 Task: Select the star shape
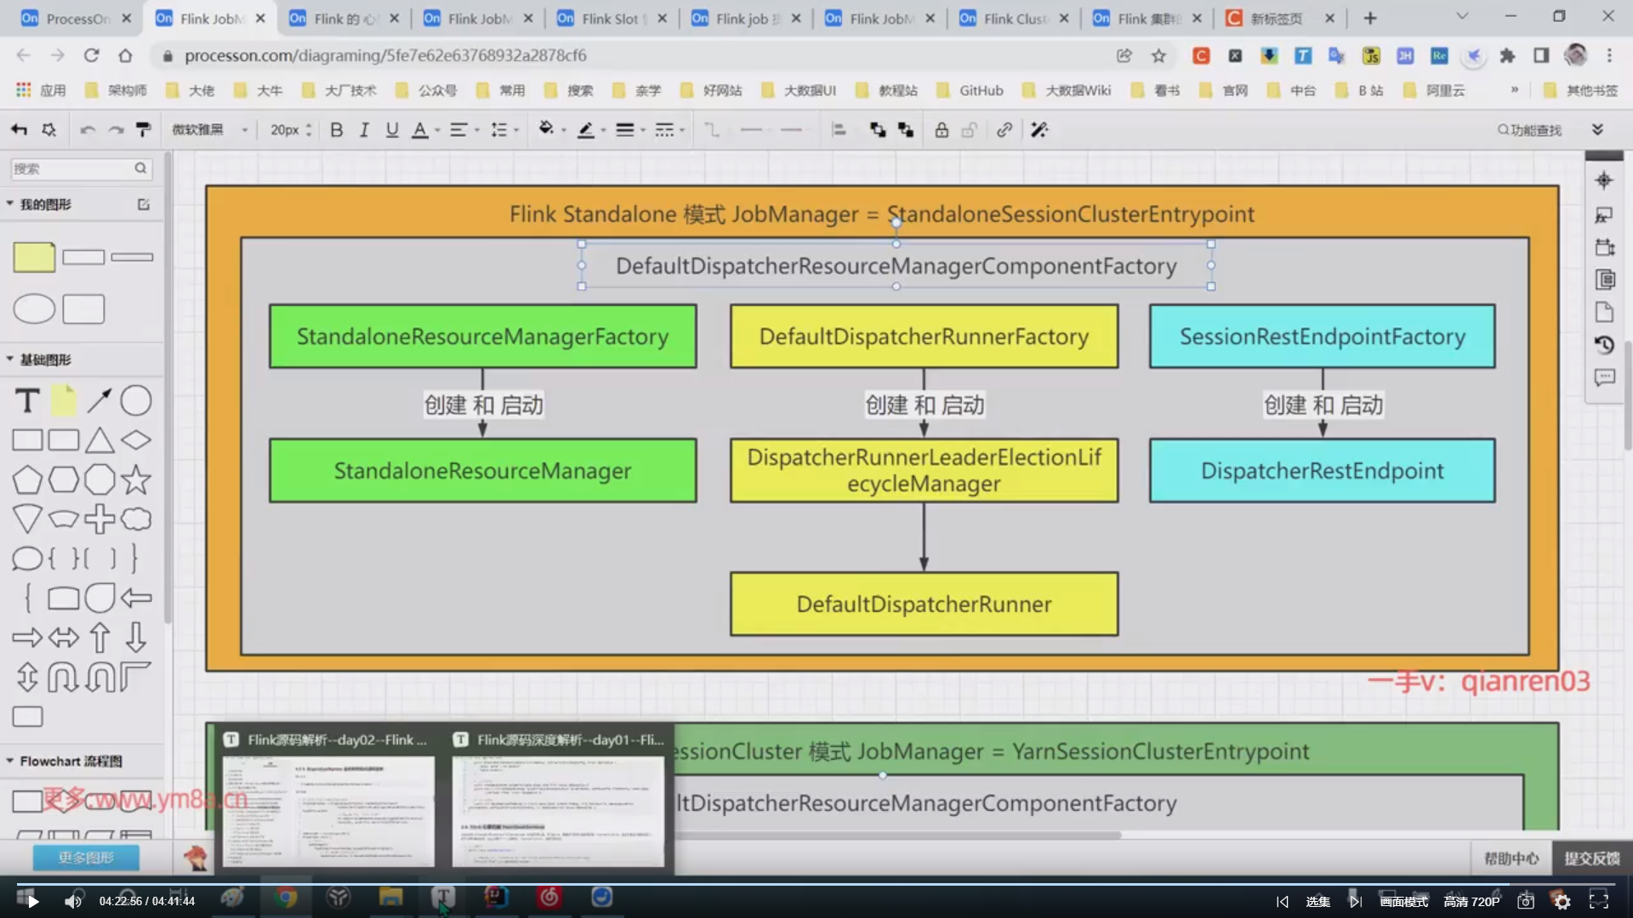pos(135,480)
